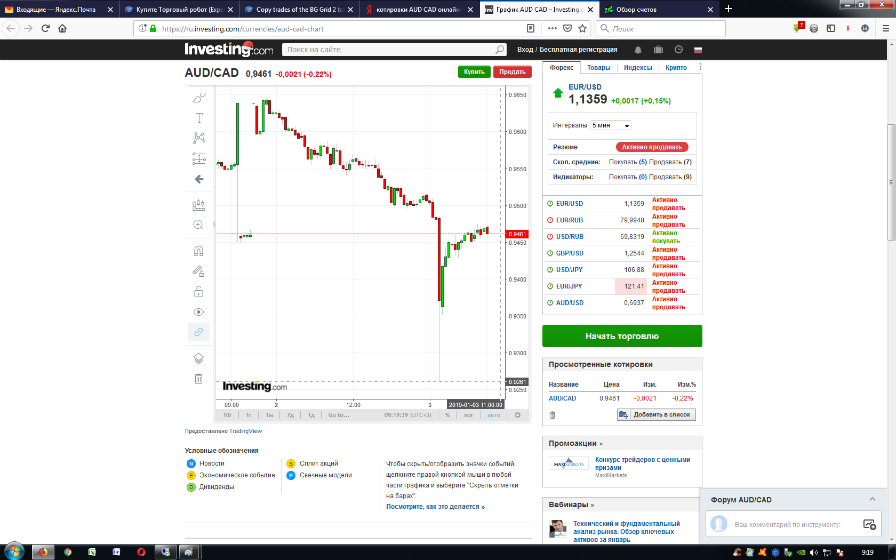Open the Интервалы 5 мин dropdown
This screenshot has height=560, width=896.
611,125
